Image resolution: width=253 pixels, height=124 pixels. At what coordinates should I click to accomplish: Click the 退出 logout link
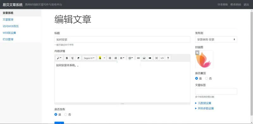coord(246,4)
